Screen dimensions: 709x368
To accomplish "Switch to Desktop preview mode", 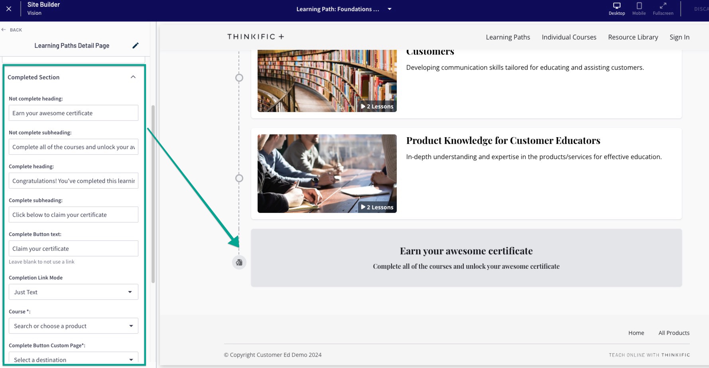I will pyautogui.click(x=616, y=9).
